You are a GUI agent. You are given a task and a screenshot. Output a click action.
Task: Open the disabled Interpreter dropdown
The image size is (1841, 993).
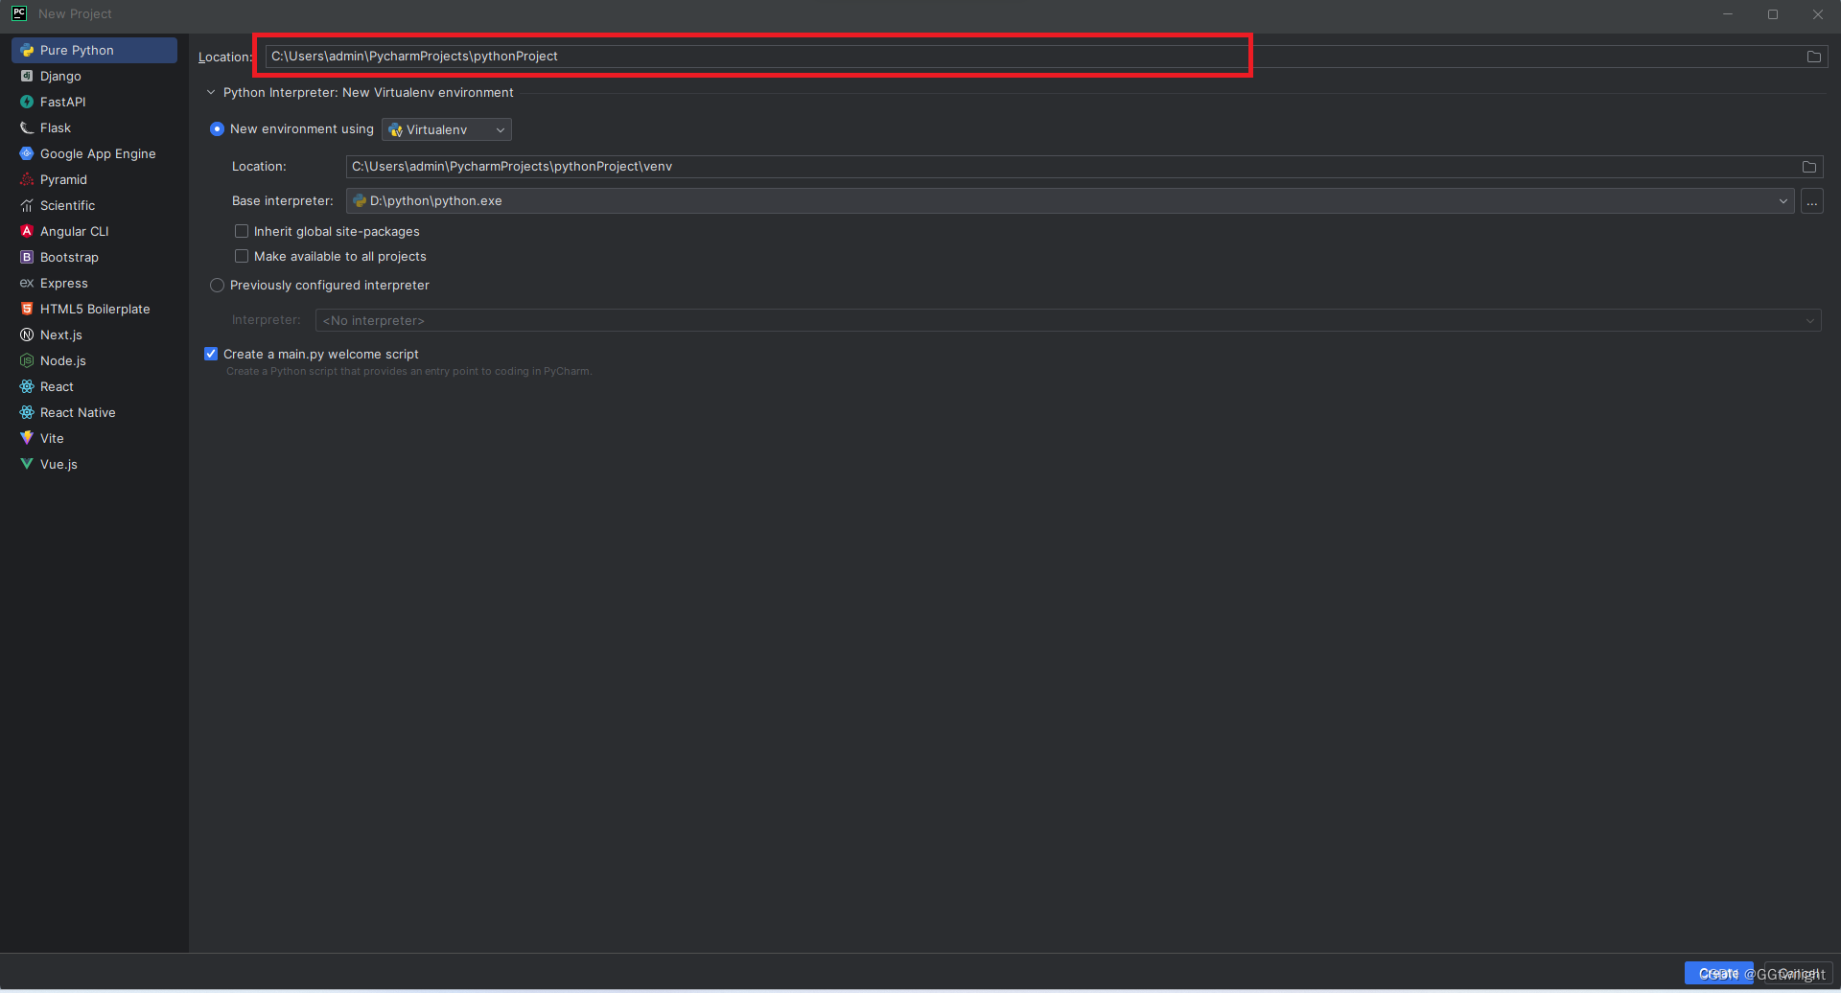click(x=1068, y=321)
